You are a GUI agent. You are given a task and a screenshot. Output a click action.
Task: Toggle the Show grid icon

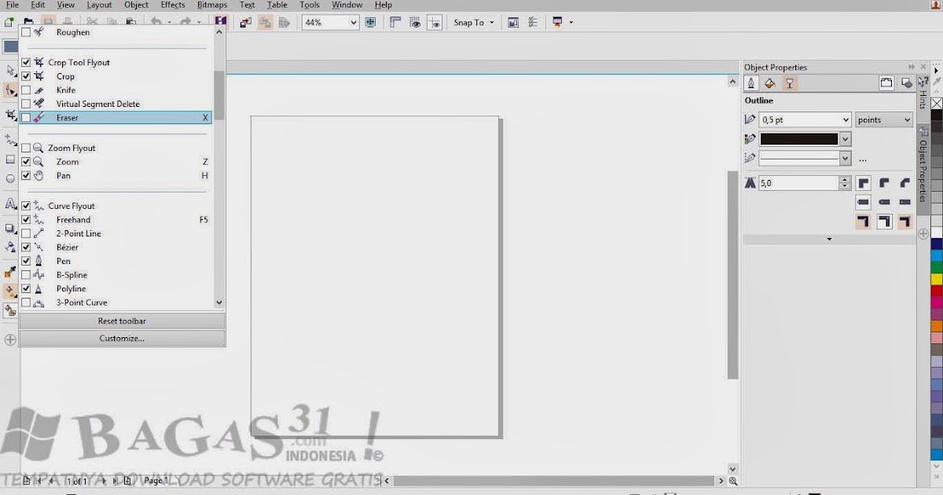pyautogui.click(x=415, y=23)
